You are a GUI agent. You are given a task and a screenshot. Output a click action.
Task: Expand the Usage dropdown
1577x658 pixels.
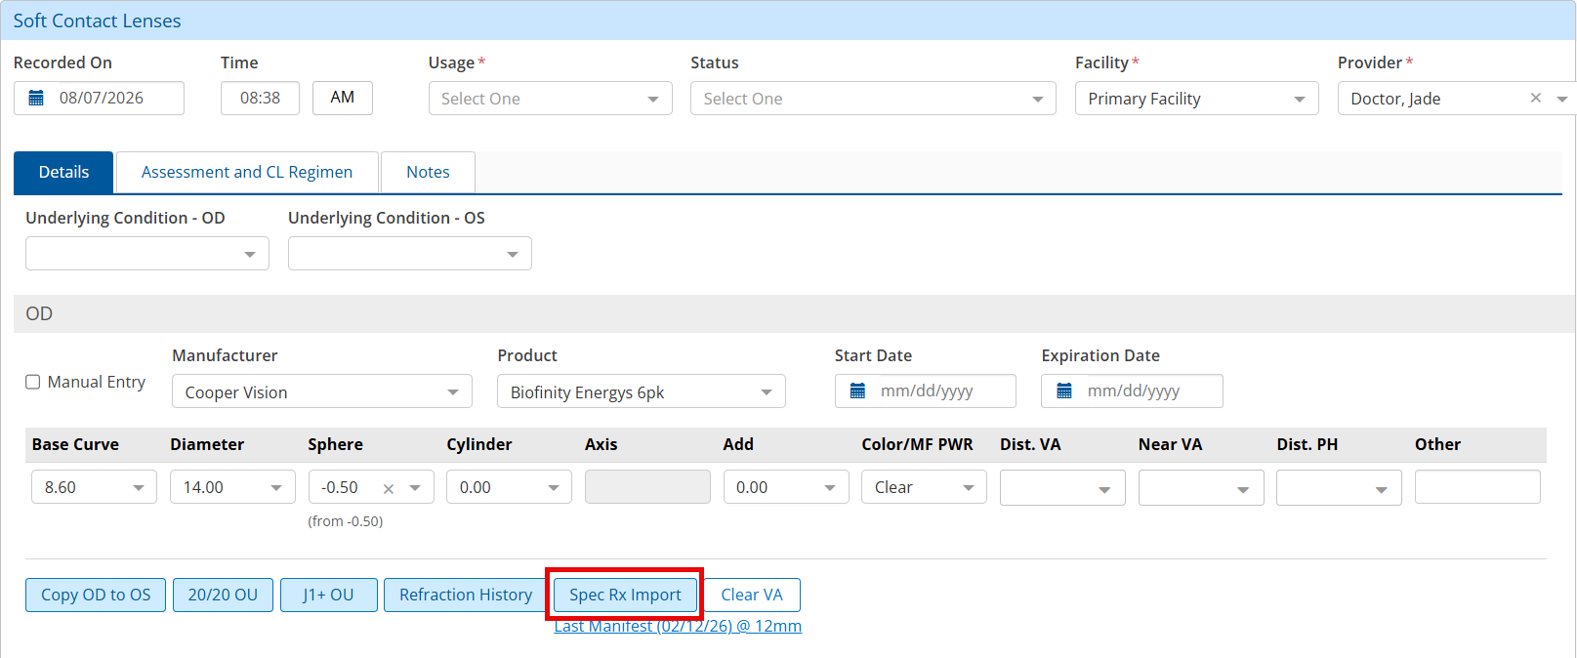click(551, 98)
